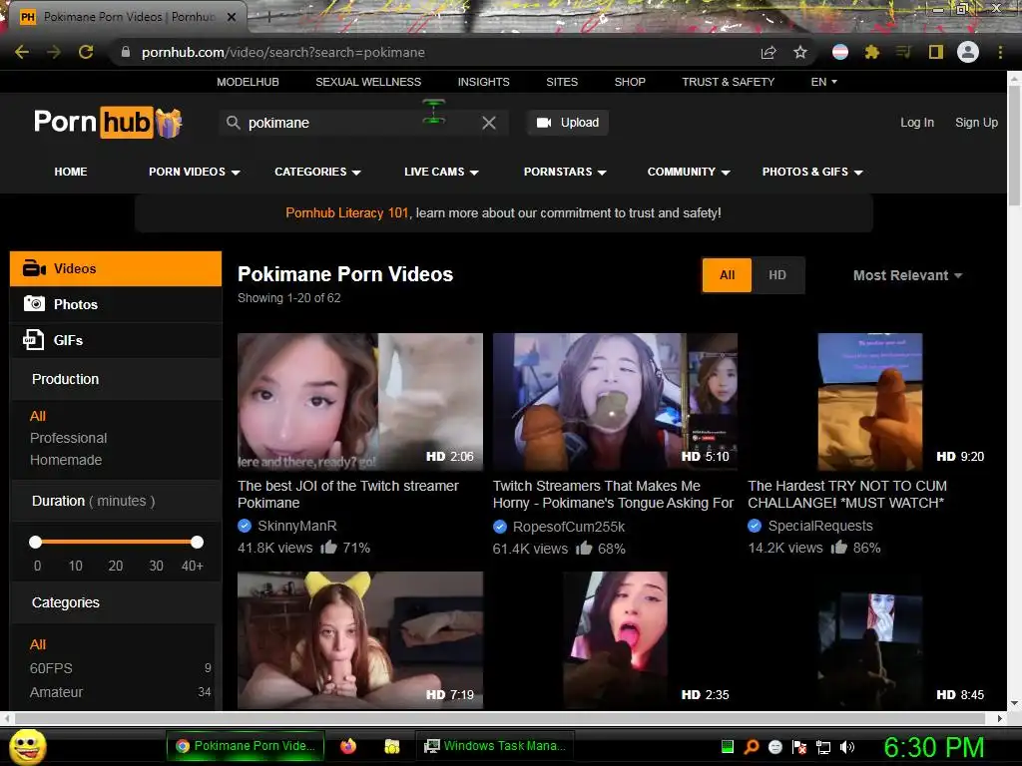Expand the CATEGORIES nav dropdown
This screenshot has height=766, width=1022.
click(x=317, y=172)
